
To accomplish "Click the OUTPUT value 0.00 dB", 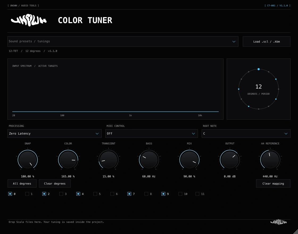I will (230, 177).
